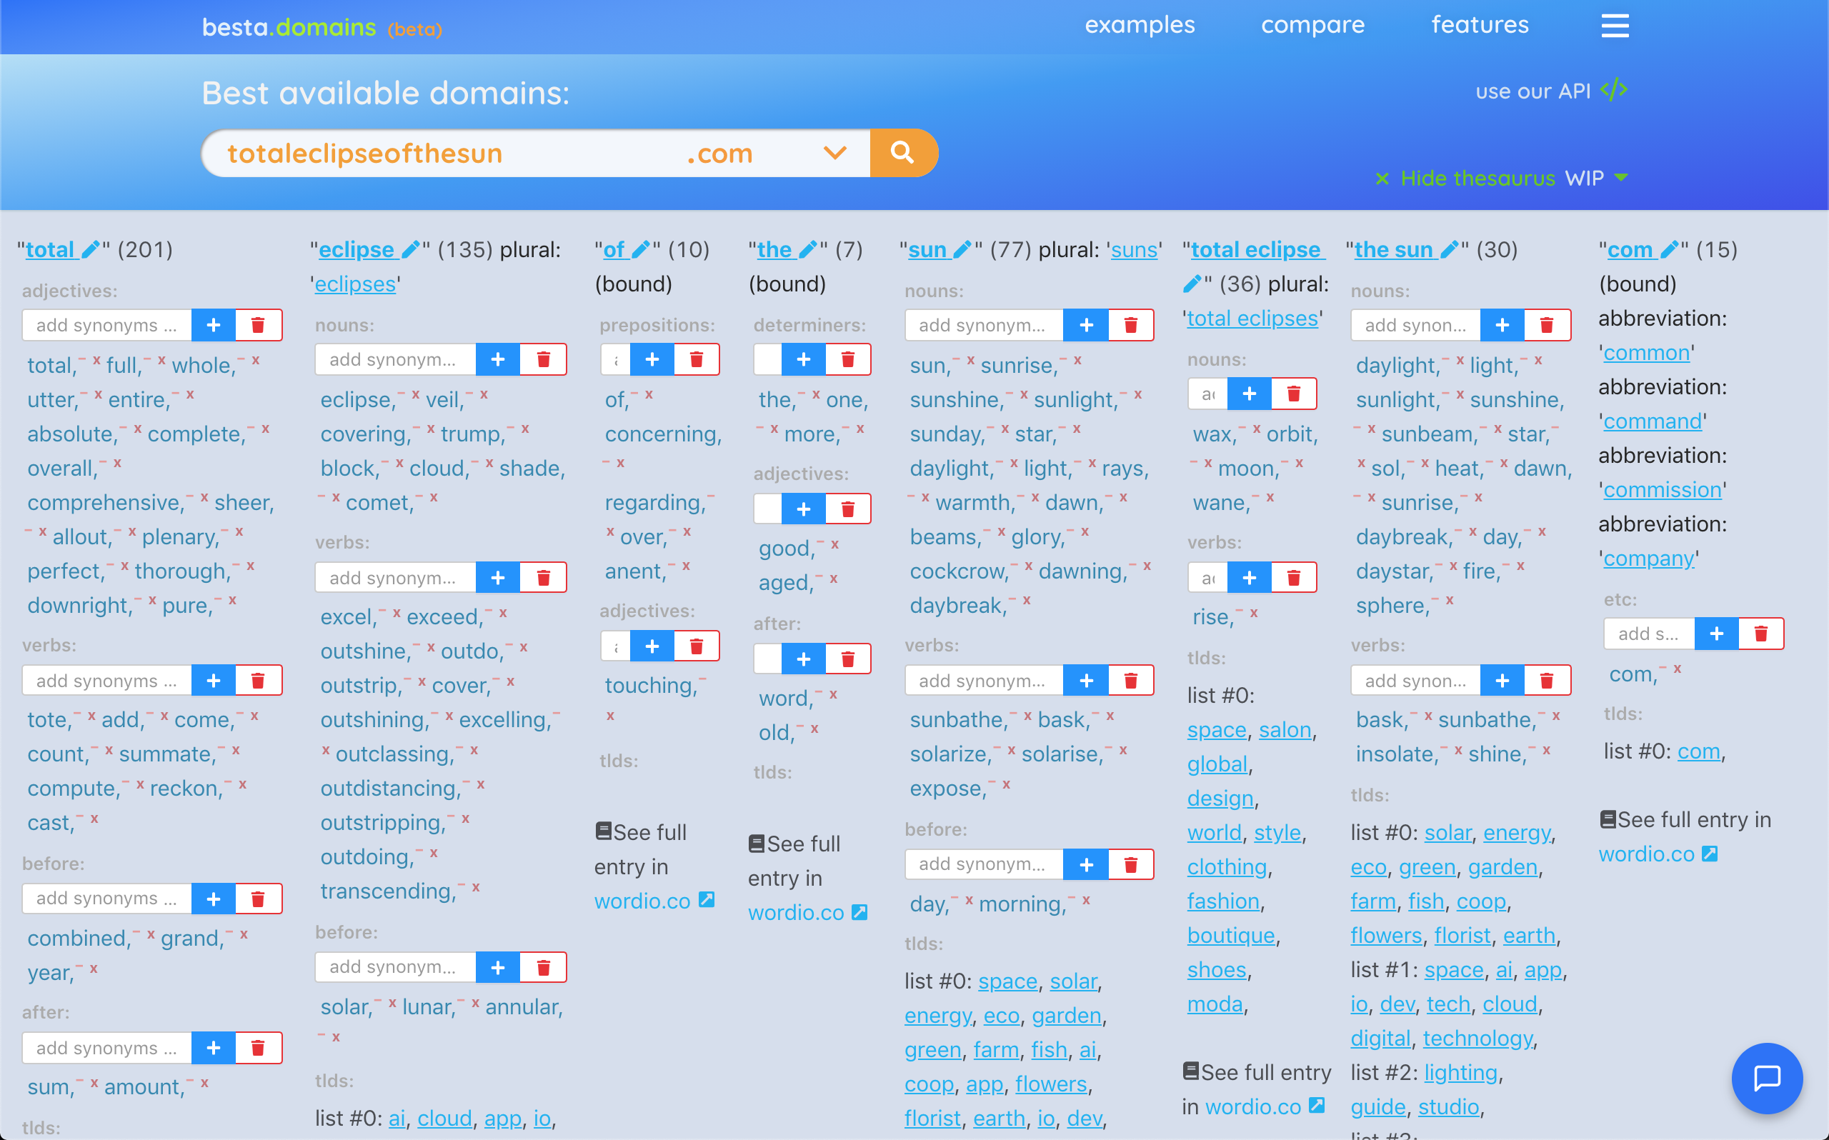This screenshot has height=1140, width=1829.
Task: Go to the compare page
Action: (1312, 25)
